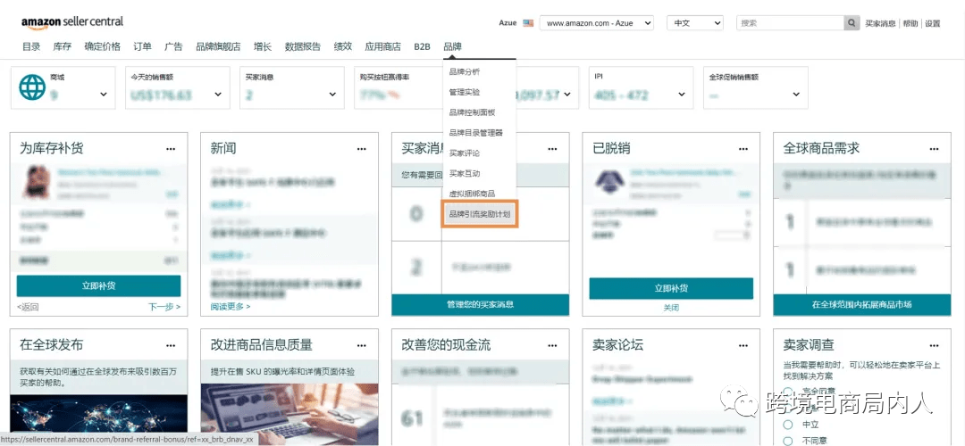Select the 不同意 radio option
Image resolution: width=965 pixels, height=446 pixels.
[x=788, y=441]
